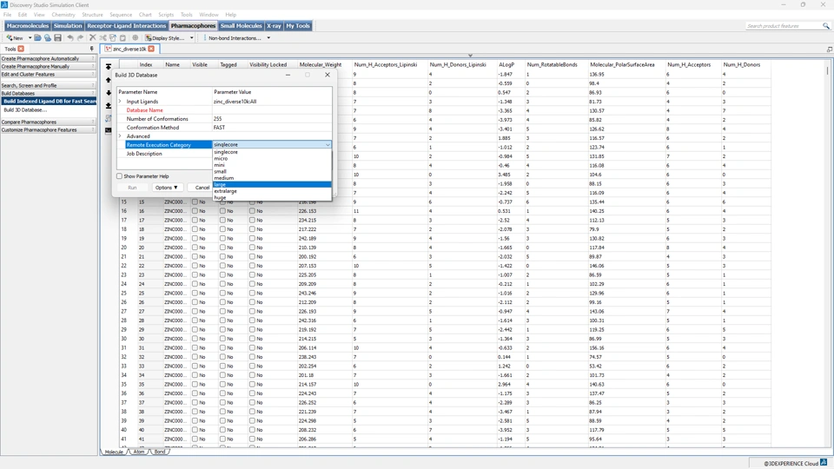834x469 pixels.
Task: Click the Non-bond Interactions button
Action: (235, 37)
